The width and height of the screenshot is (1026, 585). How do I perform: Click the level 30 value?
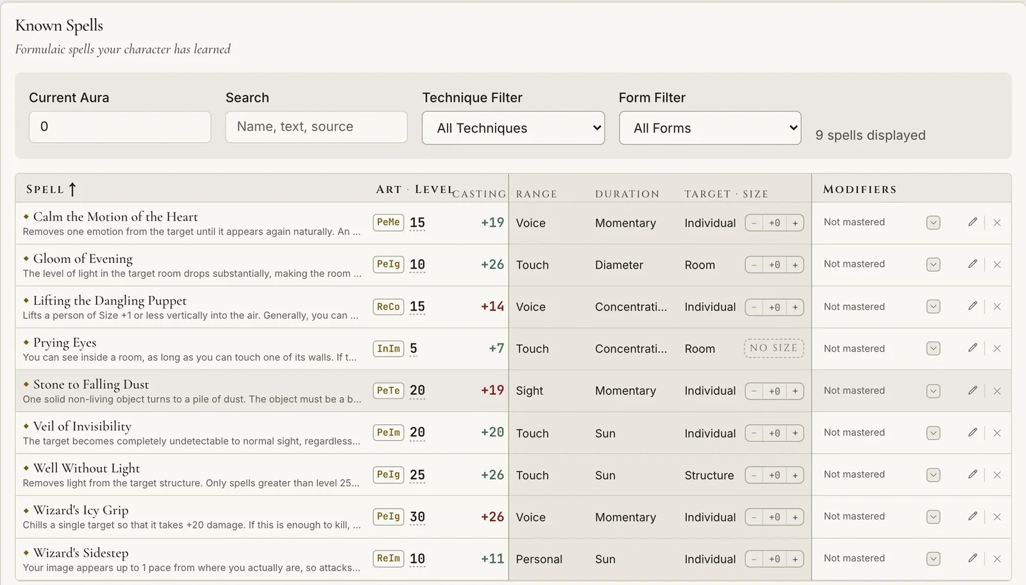click(417, 517)
